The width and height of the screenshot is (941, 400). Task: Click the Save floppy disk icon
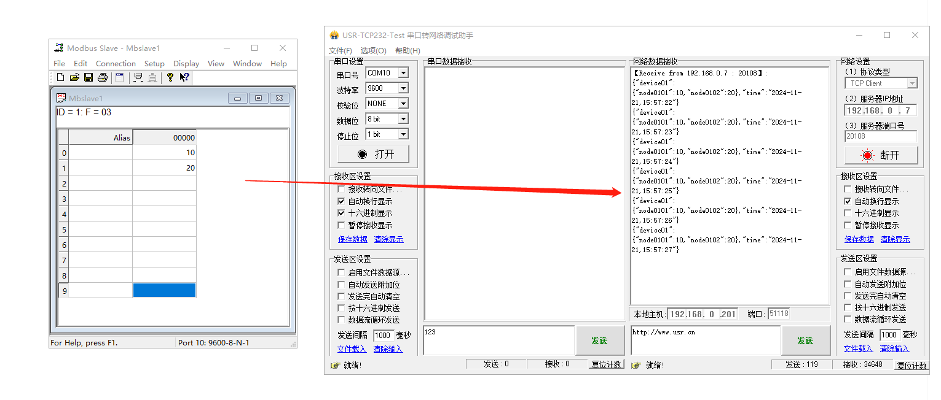click(89, 77)
